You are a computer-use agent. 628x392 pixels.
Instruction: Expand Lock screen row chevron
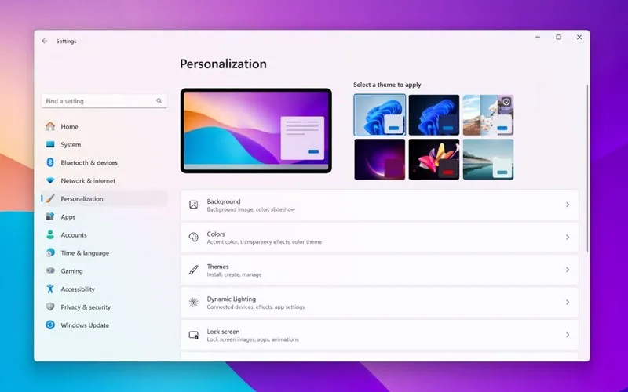coord(567,335)
